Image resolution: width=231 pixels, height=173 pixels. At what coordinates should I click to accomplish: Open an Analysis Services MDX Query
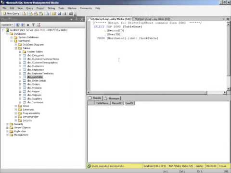click(x=30, y=13)
